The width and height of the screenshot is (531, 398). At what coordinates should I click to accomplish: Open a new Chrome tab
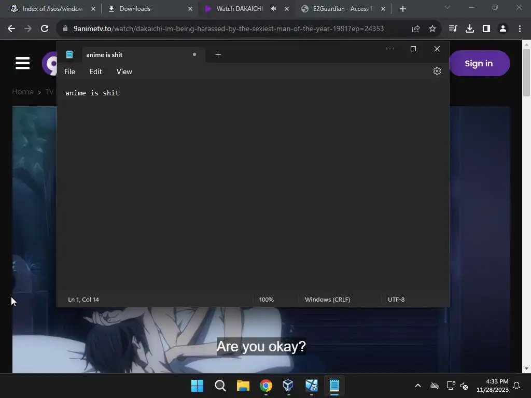402,9
